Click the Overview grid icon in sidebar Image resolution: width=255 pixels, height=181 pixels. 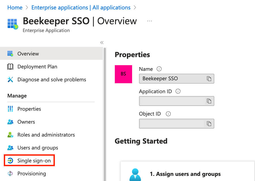point(10,54)
